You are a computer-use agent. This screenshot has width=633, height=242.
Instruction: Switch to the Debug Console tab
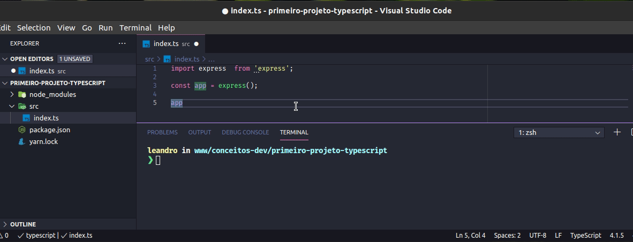(x=245, y=132)
